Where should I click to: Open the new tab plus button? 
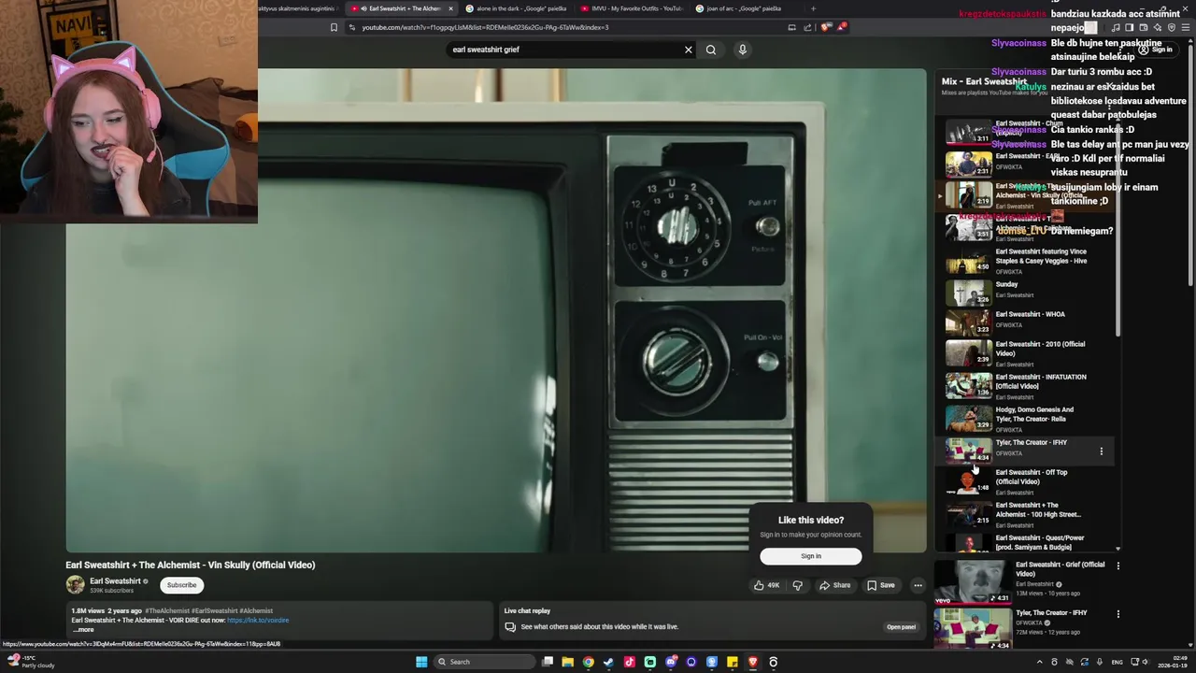[813, 8]
